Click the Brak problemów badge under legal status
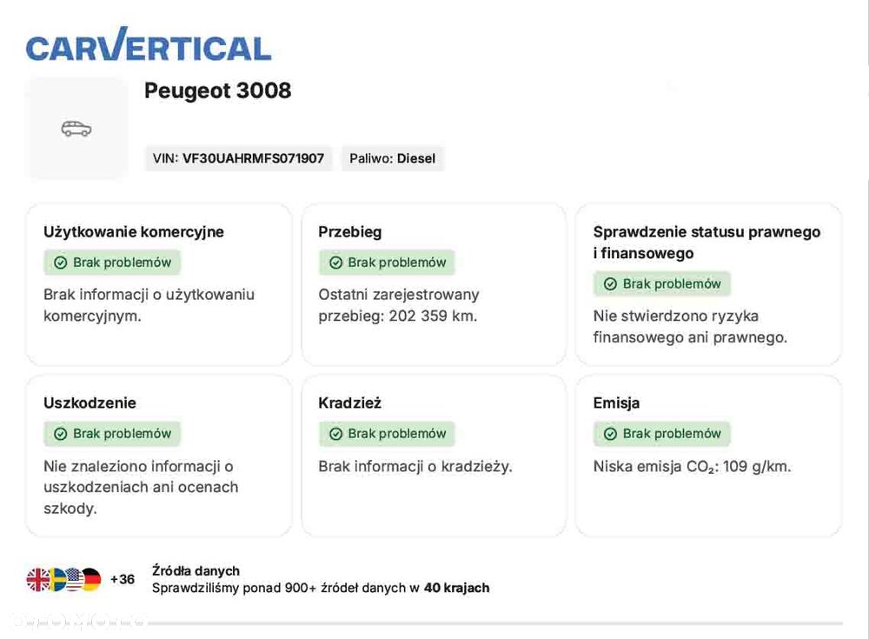The image size is (869, 639). click(x=662, y=284)
